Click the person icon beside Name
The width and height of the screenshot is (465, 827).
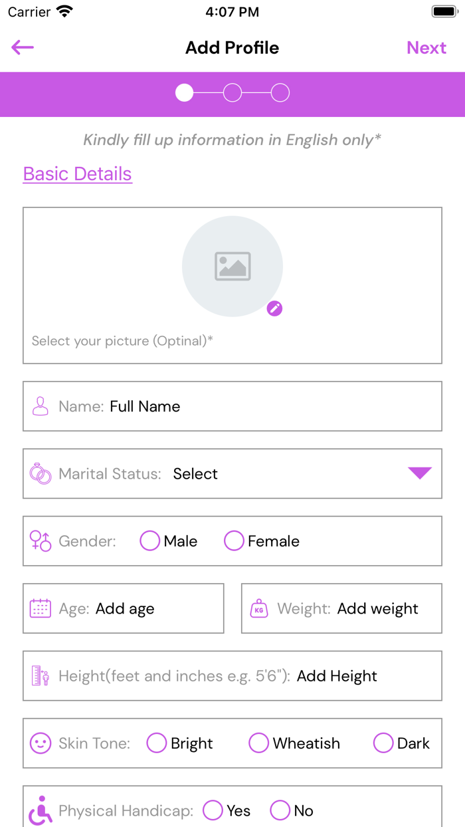coord(41,406)
